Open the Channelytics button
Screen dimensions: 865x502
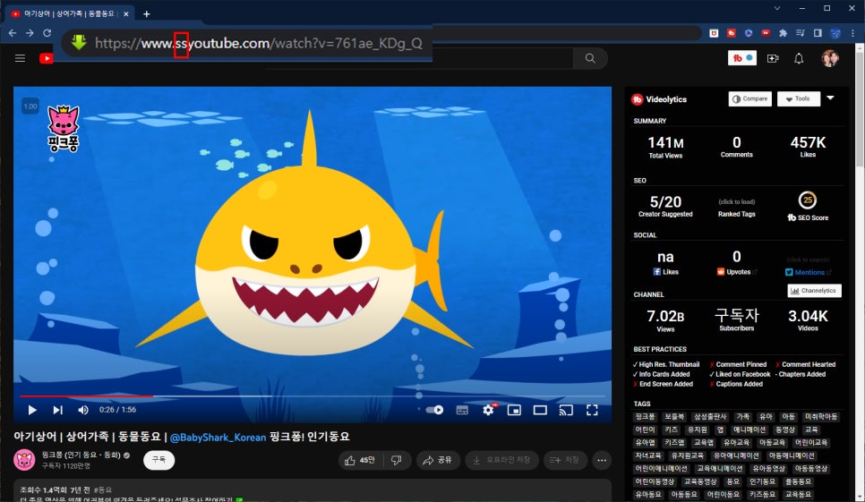click(x=814, y=291)
